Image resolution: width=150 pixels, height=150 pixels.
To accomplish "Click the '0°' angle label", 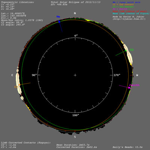I will 76,36.
